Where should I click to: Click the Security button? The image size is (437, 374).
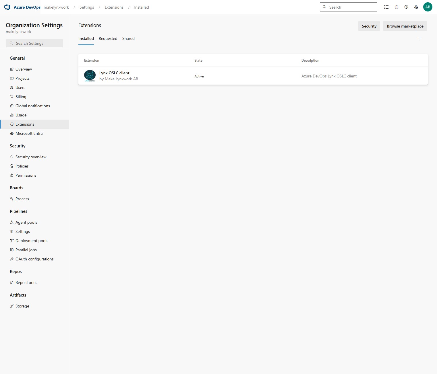(x=369, y=26)
